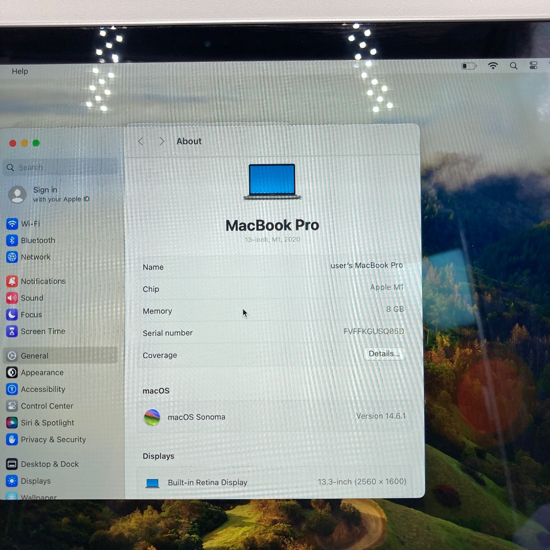Open Screen Time settings

click(42, 332)
